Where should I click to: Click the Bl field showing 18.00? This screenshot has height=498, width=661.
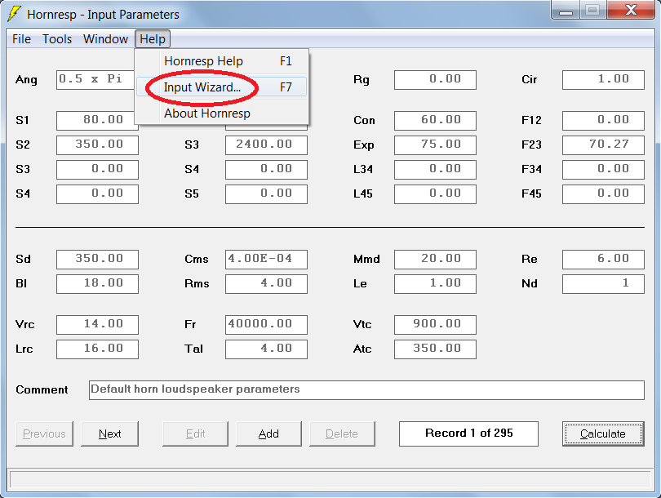click(x=97, y=284)
